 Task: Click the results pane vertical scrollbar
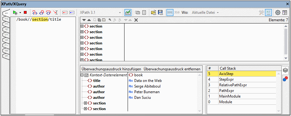coord(286,42)
